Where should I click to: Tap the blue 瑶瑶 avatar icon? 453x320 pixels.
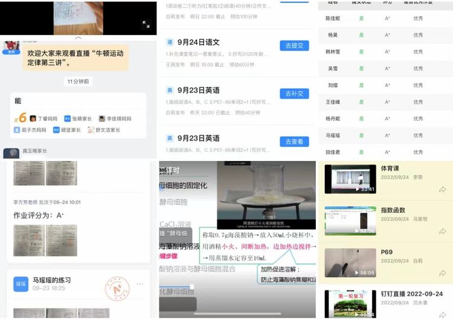(x=21, y=284)
